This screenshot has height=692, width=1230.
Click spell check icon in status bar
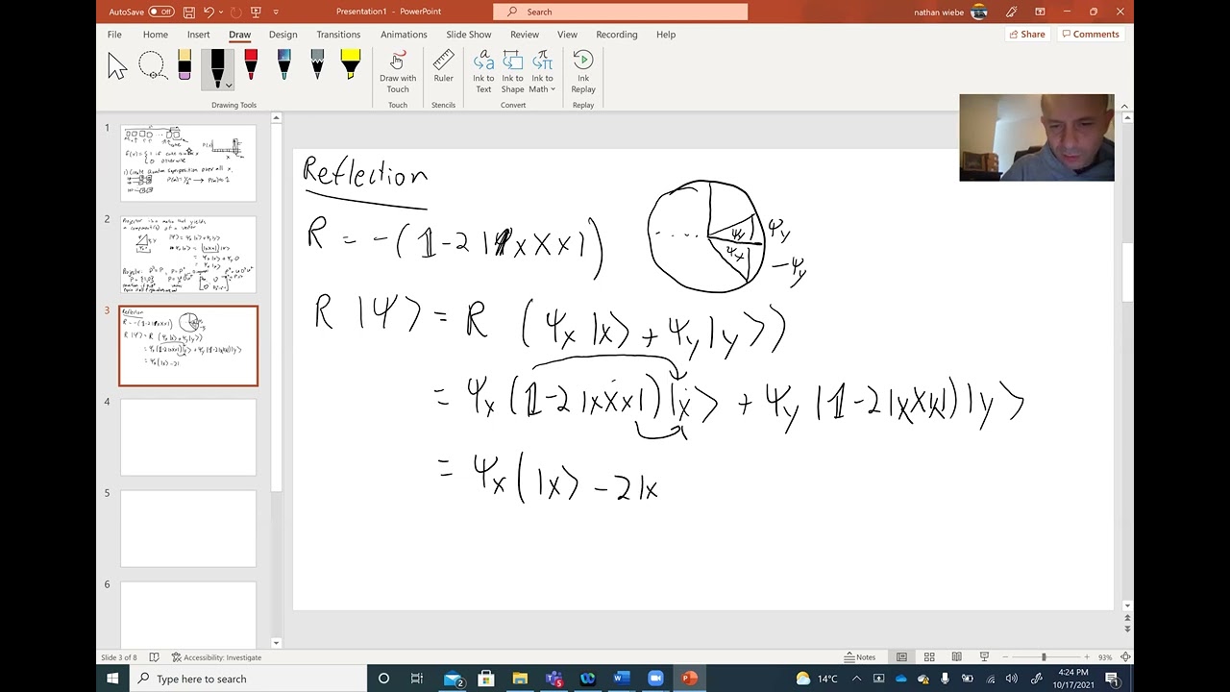(154, 657)
